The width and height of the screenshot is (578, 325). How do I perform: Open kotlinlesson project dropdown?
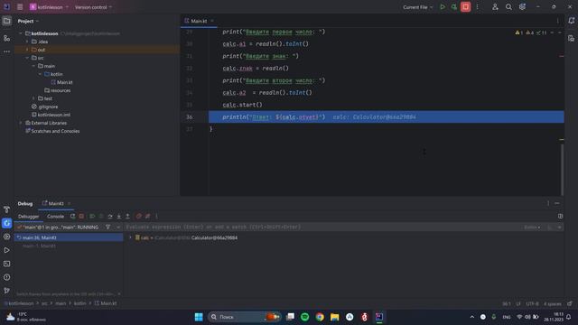49,7
